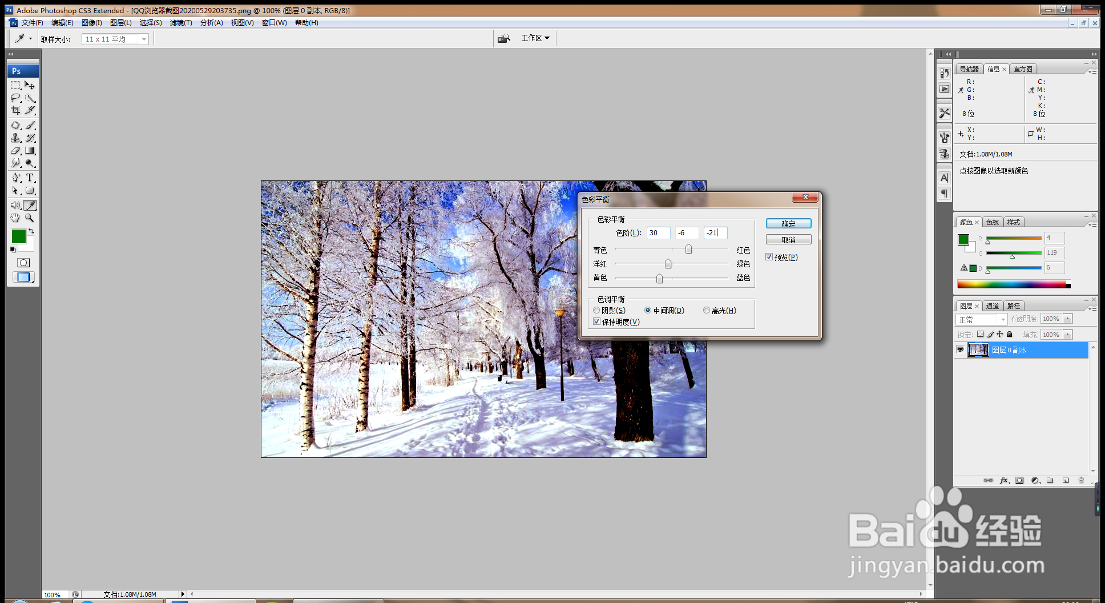Select the Hand tool

click(x=16, y=218)
